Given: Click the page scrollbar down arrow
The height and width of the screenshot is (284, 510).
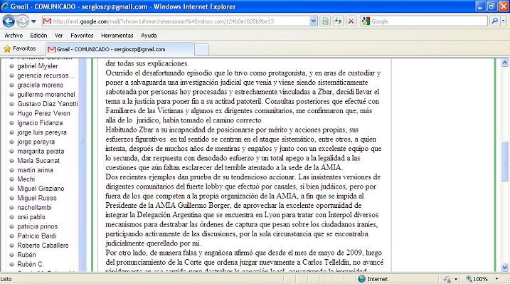Looking at the screenshot, I should [505, 268].
